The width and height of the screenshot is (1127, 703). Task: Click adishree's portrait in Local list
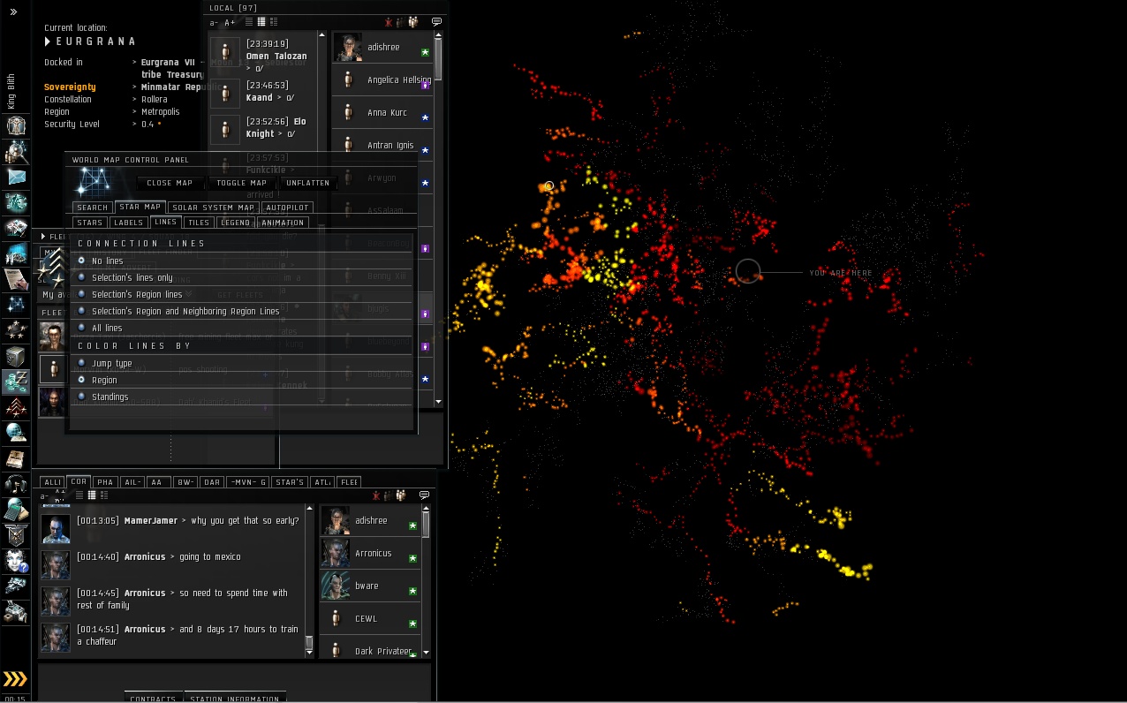tap(348, 48)
